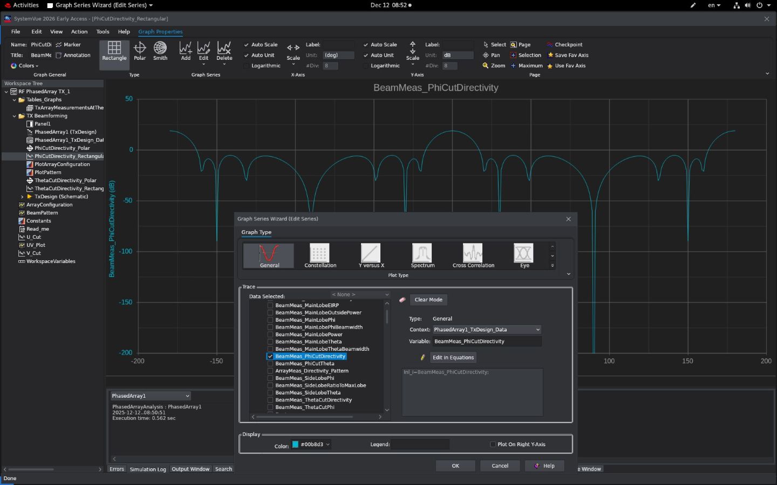Zoom to Selection
Viewport: 777px width, 485px height.
(x=526, y=55)
